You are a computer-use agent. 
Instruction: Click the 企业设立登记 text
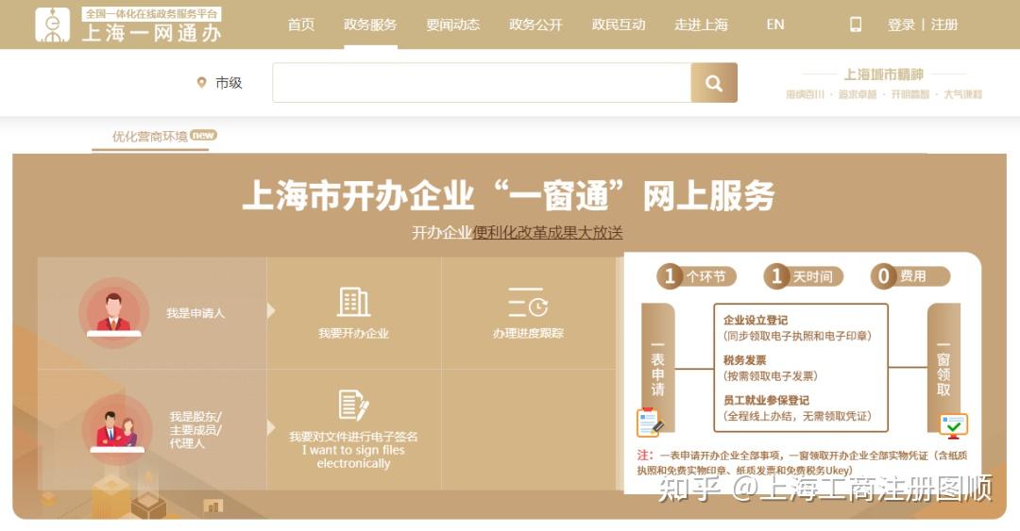click(x=756, y=320)
